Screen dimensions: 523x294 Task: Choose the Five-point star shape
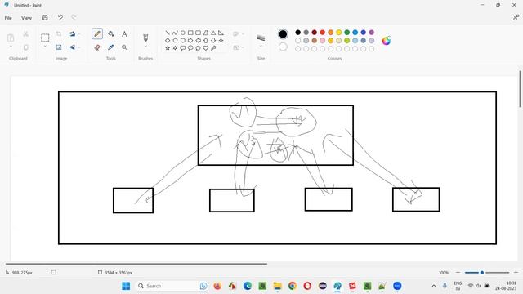pos(168,48)
